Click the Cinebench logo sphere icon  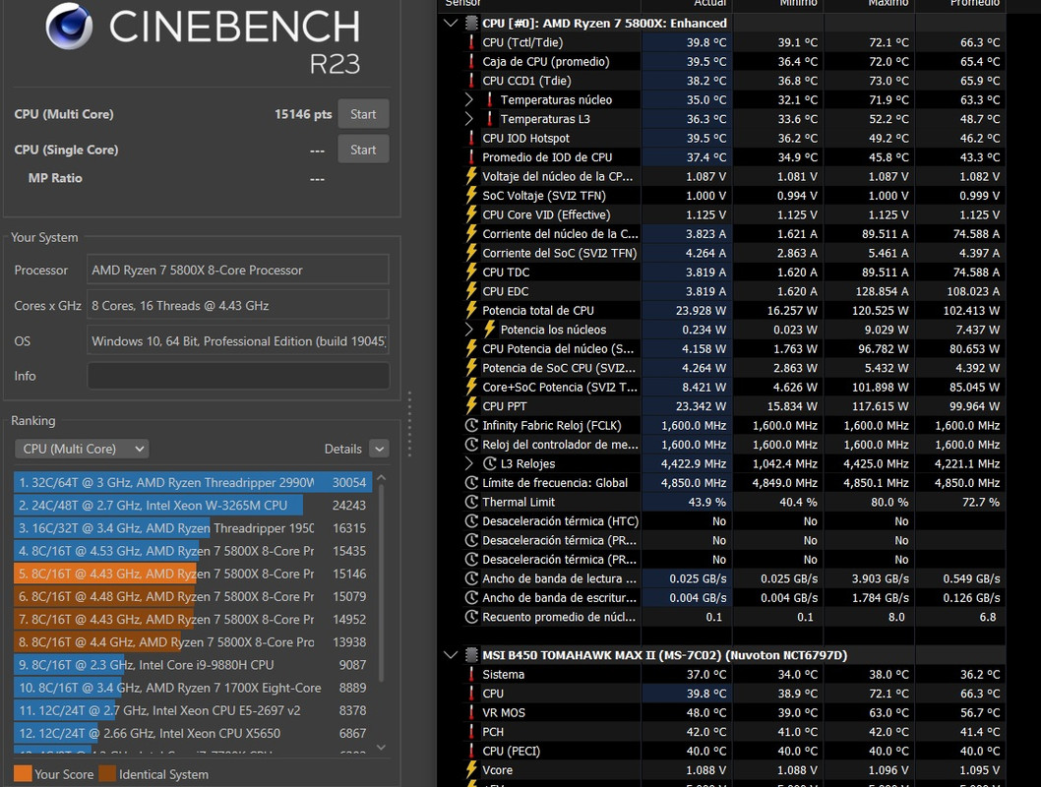click(x=68, y=26)
